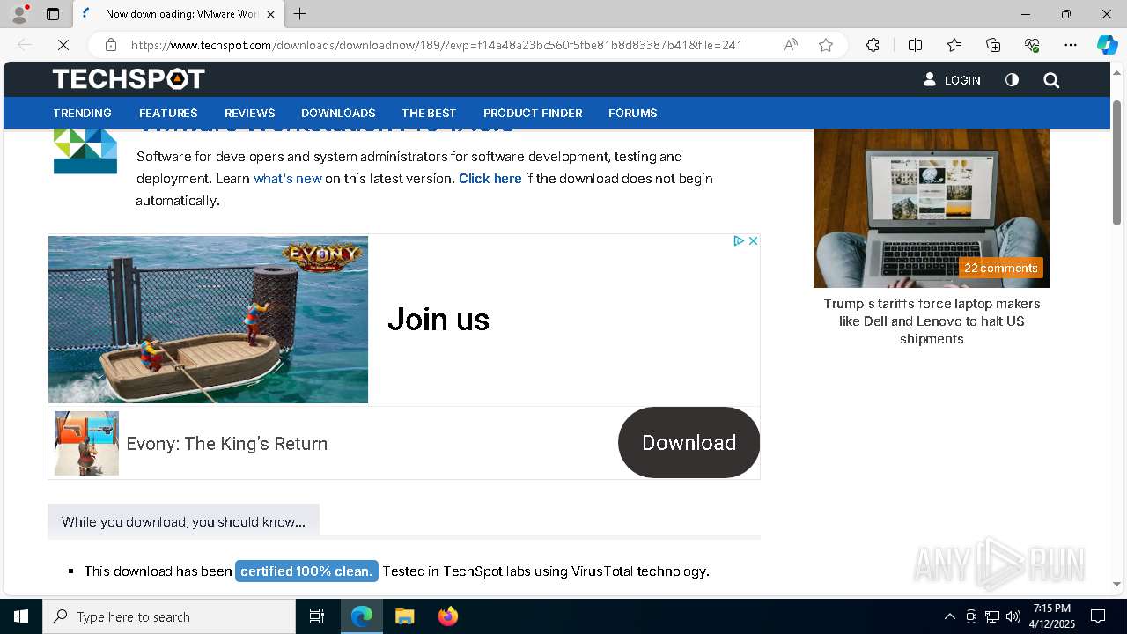Click the page vertical scrollbar thumb

[1116, 163]
